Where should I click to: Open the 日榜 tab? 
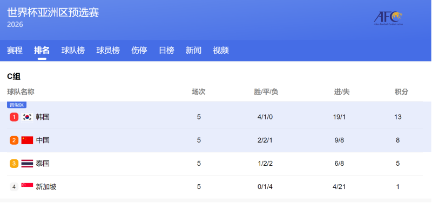(x=166, y=50)
